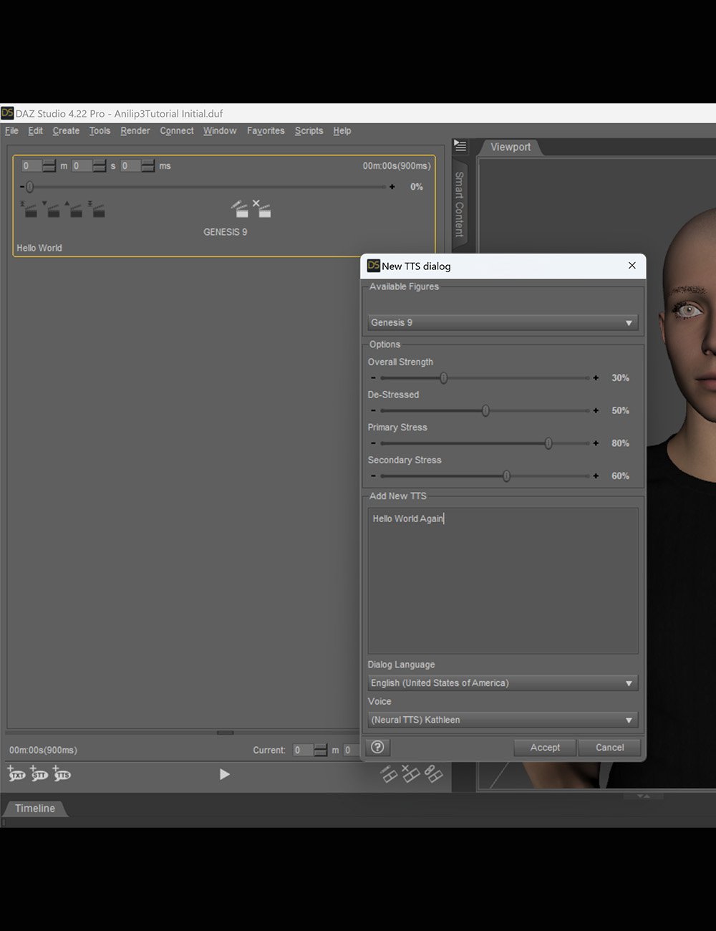Click the link blocks icon at bottom right
This screenshot has height=931, width=716.
(434, 774)
